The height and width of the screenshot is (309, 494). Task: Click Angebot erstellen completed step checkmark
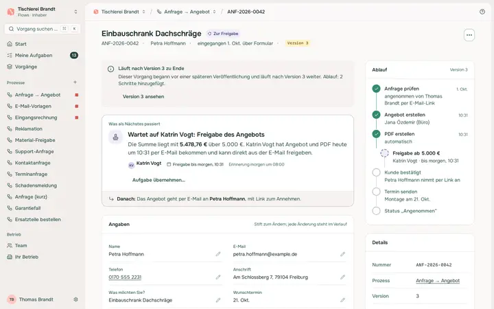point(376,115)
